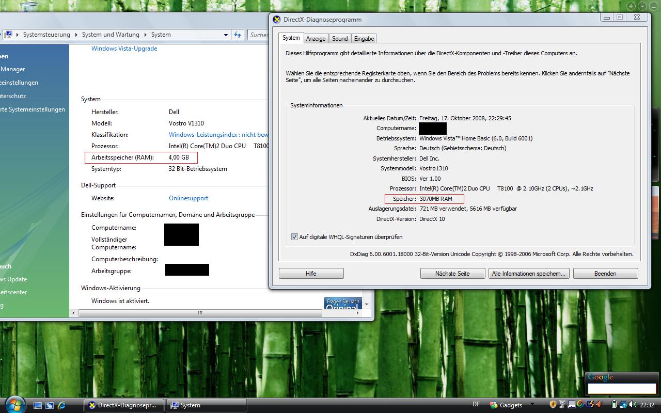The width and height of the screenshot is (661, 413).
Task: Open the taskbar clock showing 22:32
Action: coord(647,405)
